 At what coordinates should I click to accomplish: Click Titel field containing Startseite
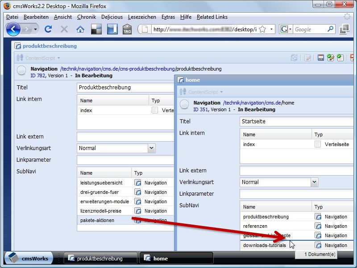coord(297,121)
